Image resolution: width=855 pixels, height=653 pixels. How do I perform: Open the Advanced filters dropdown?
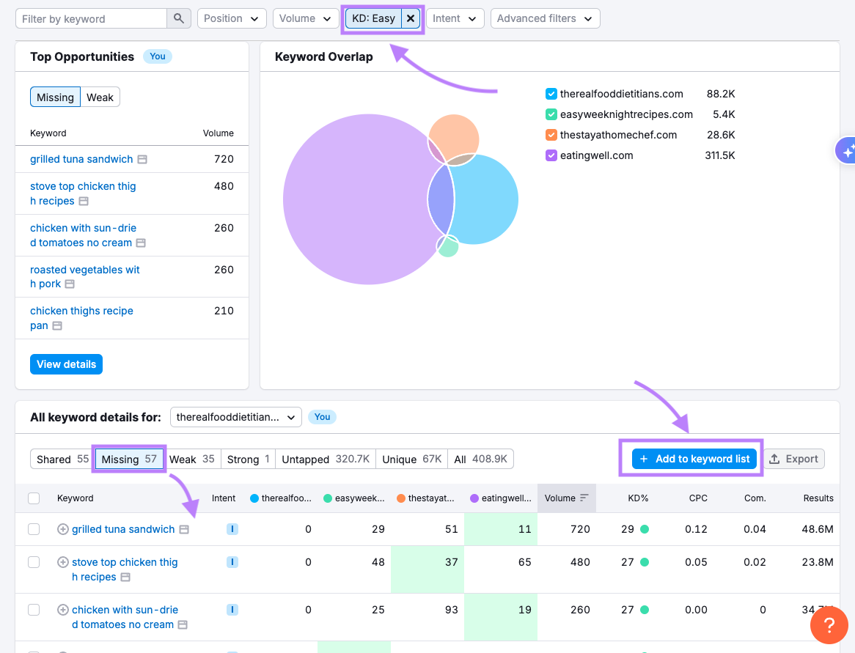click(x=545, y=18)
